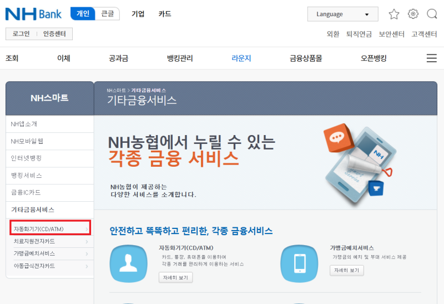Click NH스마트 breadcrumb link

point(116,91)
